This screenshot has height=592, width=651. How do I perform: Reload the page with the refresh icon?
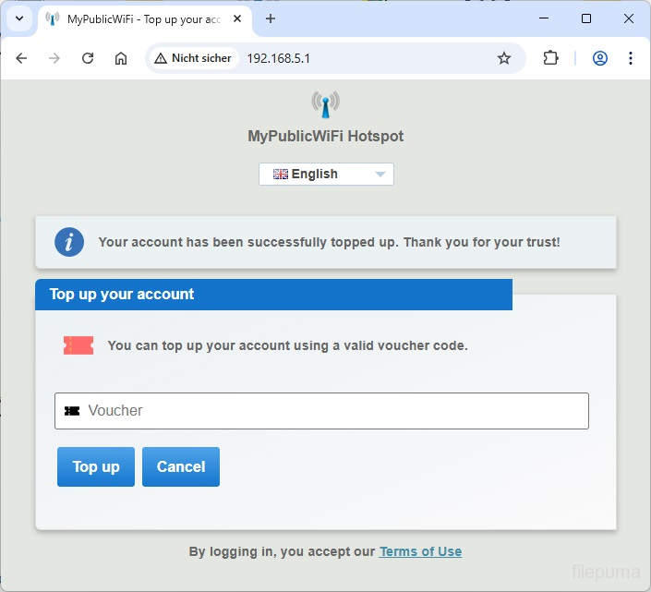[88, 58]
